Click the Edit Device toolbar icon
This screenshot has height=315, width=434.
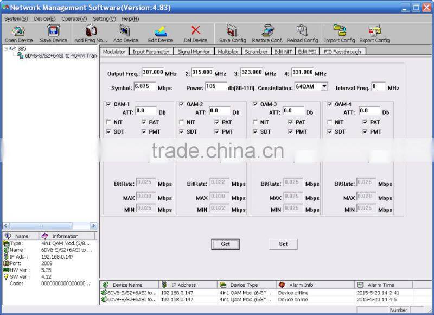[x=161, y=31]
